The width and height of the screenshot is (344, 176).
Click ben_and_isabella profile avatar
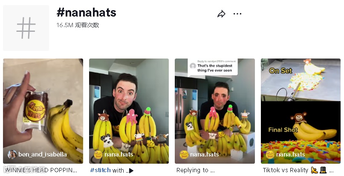coord(12,154)
